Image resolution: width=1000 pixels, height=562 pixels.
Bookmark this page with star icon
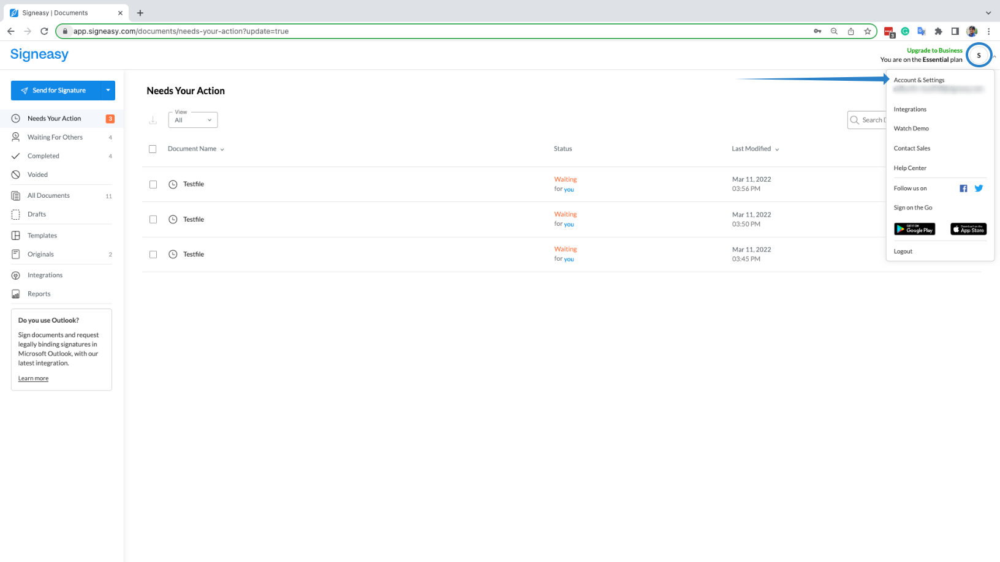tap(868, 31)
